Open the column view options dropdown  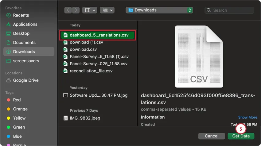pyautogui.click(x=90, y=10)
